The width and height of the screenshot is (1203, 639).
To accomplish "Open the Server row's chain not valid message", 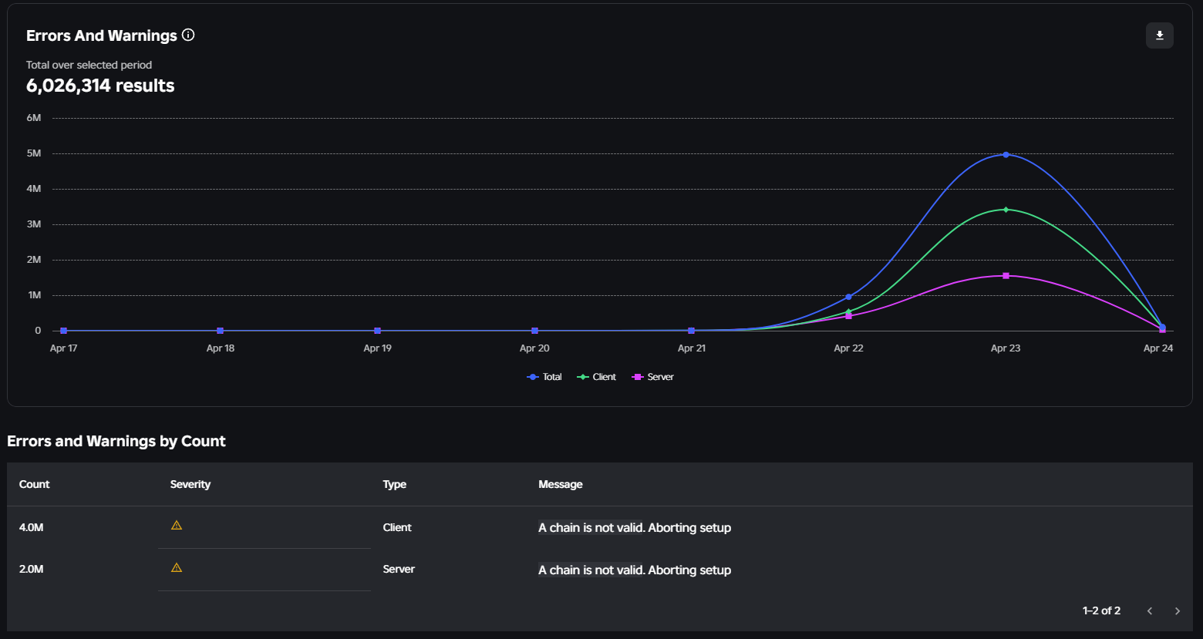I will pyautogui.click(x=635, y=570).
